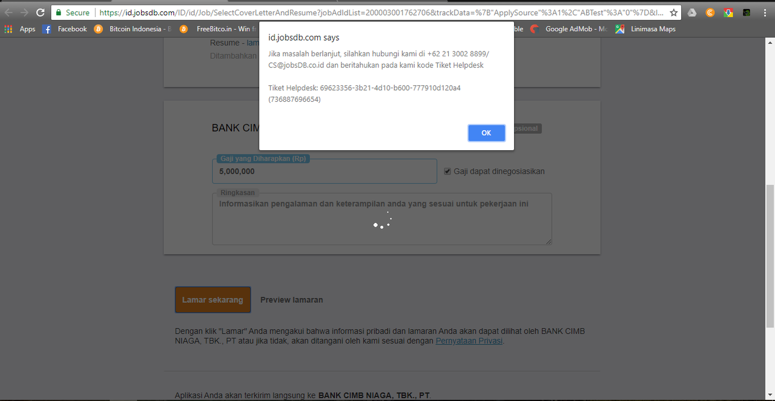This screenshot has width=775, height=401.
Task: Click the red-green extension icon in toolbar
Action: pos(728,12)
